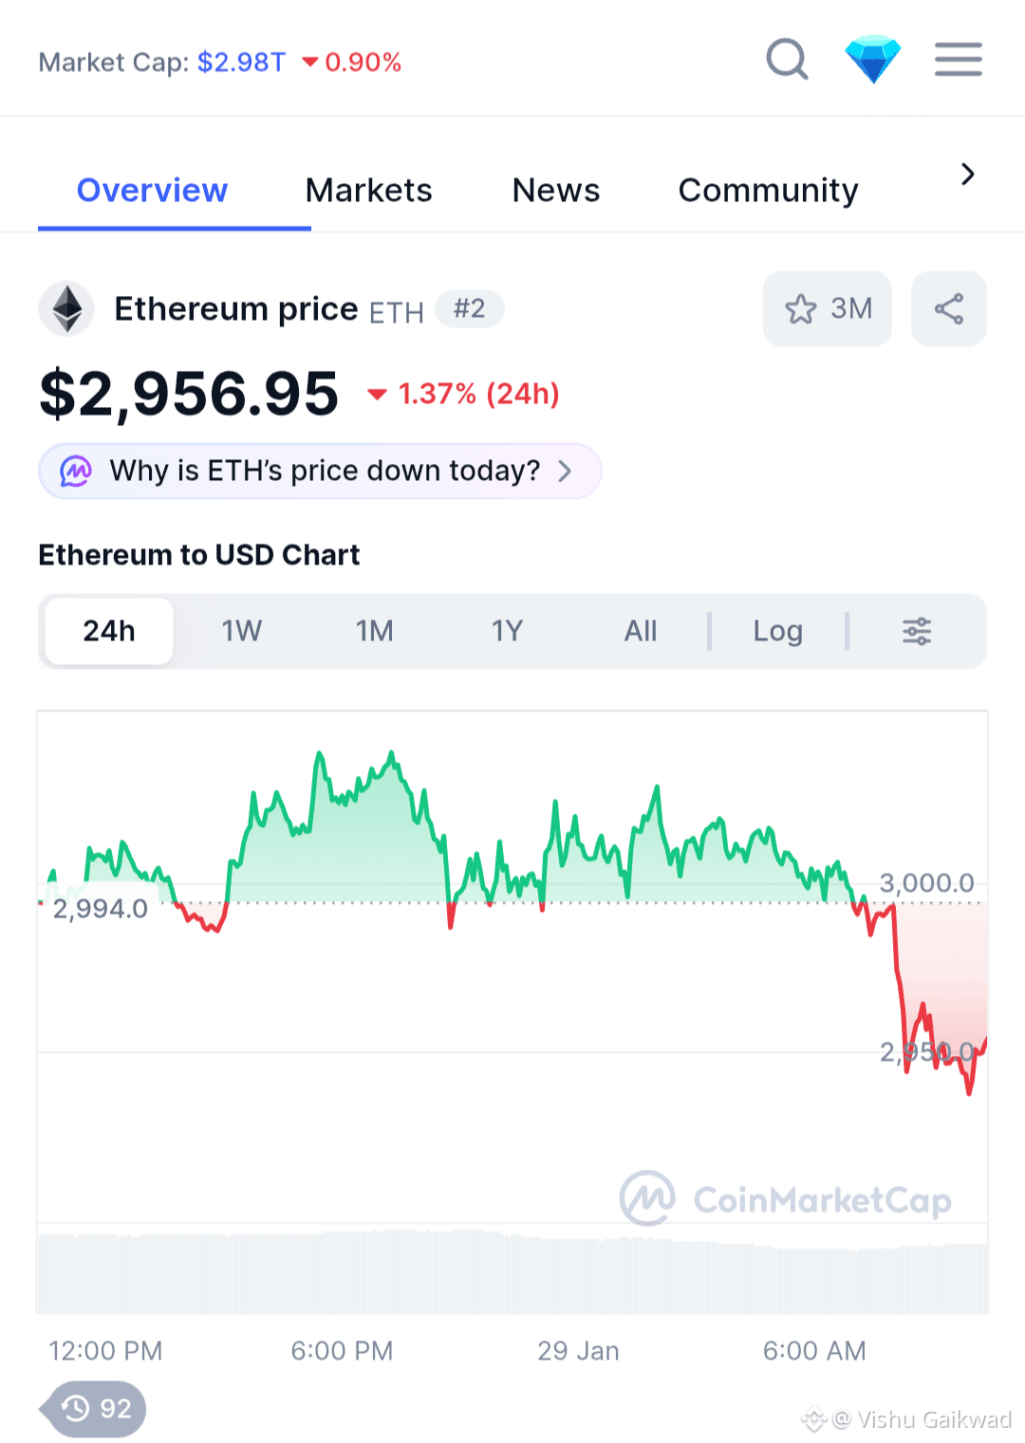Show the All time chart range
Image resolution: width=1025 pixels, height=1443 pixels.
tap(640, 631)
